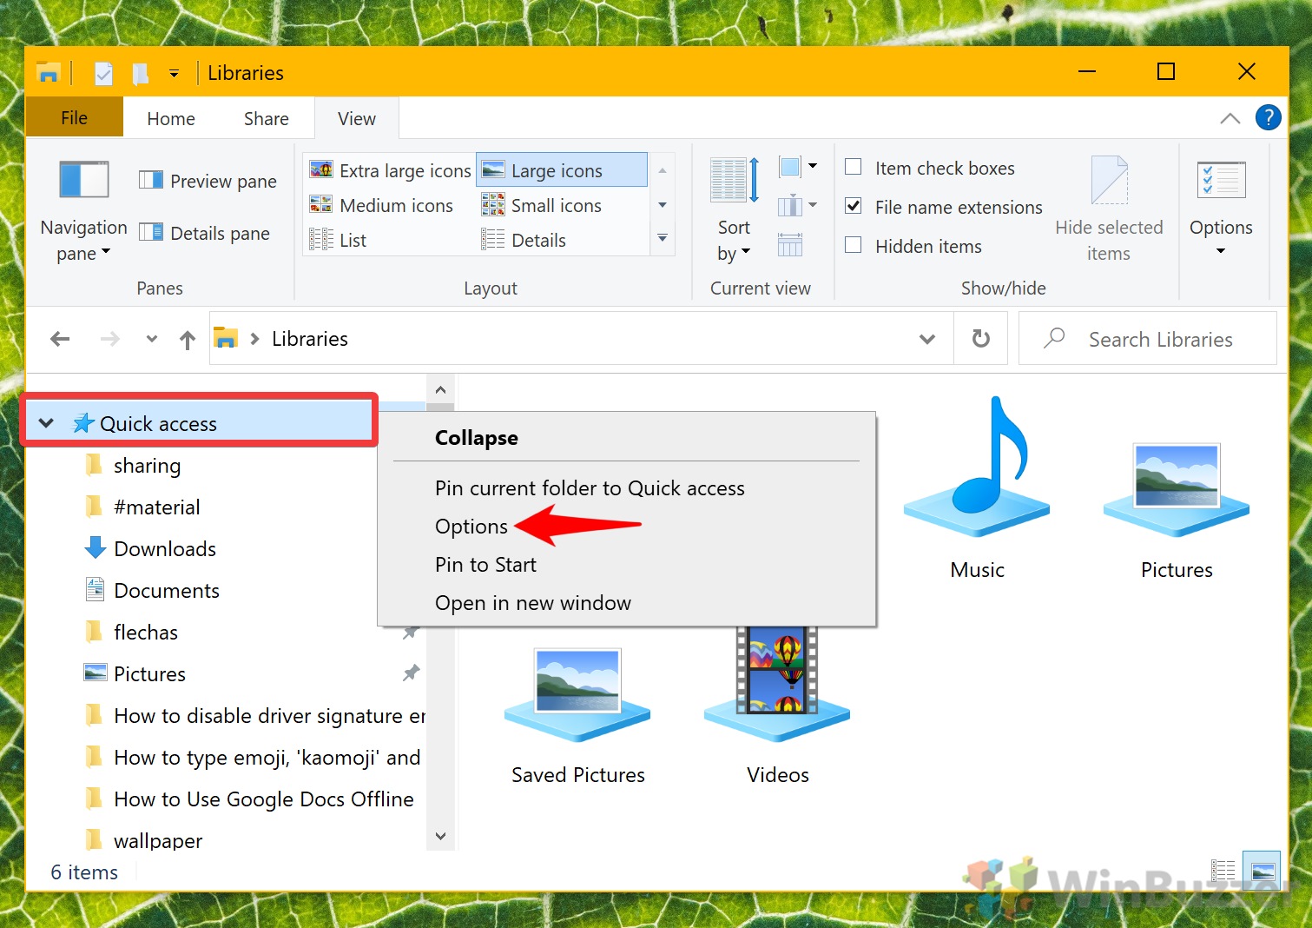Viewport: 1312px width, 928px height.
Task: Switch to the Home tab
Action: [x=171, y=118]
